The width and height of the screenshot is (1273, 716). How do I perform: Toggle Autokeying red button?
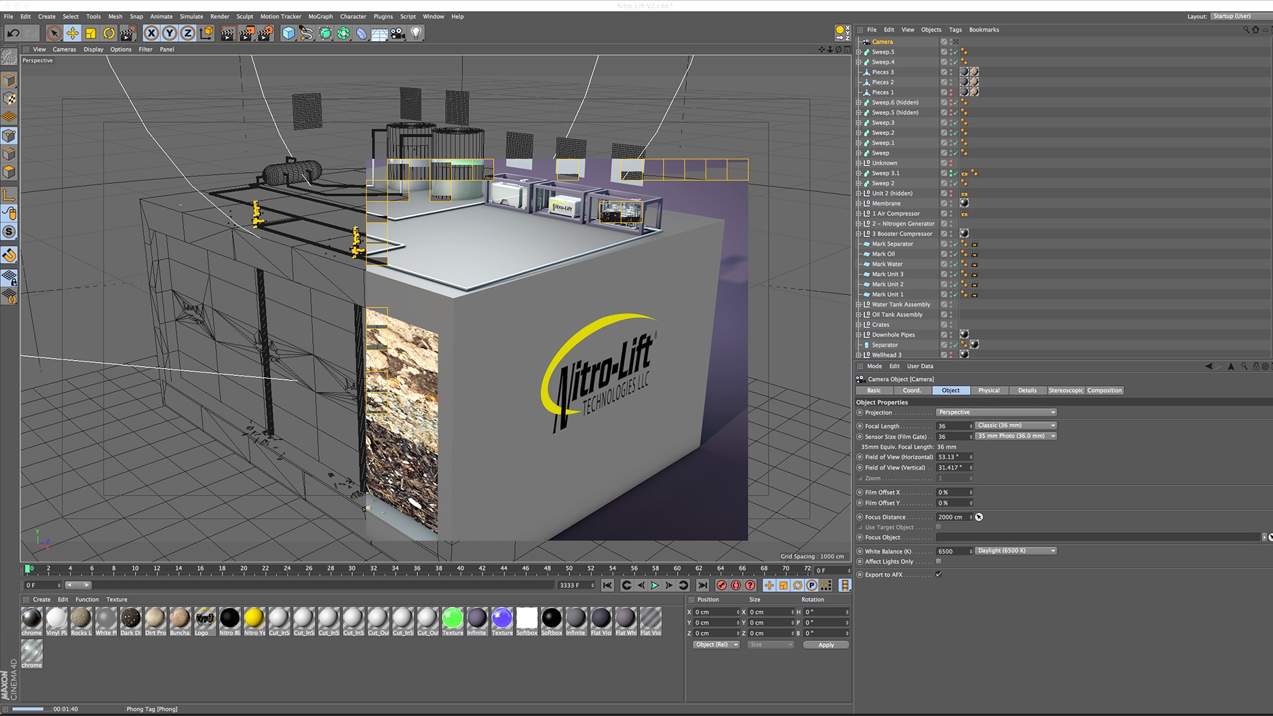coord(735,585)
